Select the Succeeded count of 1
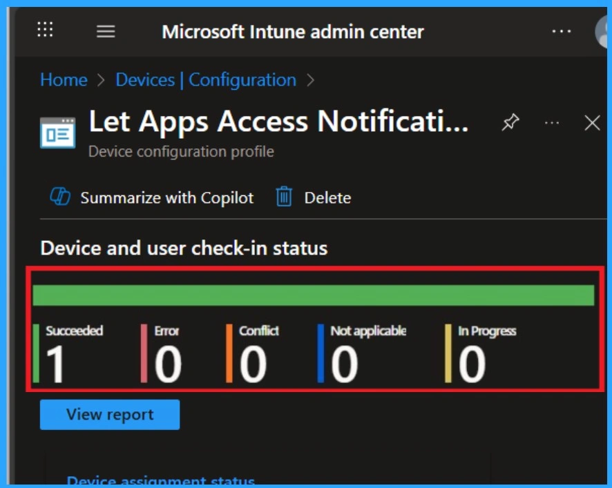612x488 pixels. click(55, 364)
